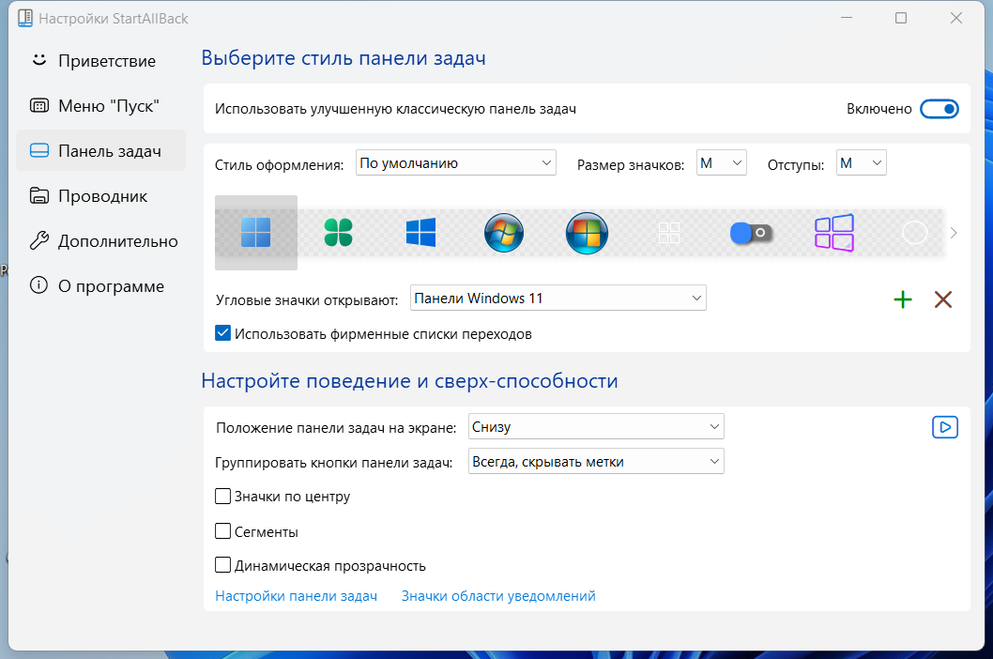Viewport: 993px width, 659px height.
Task: Open the Отступы dropdown
Action: coord(862,162)
